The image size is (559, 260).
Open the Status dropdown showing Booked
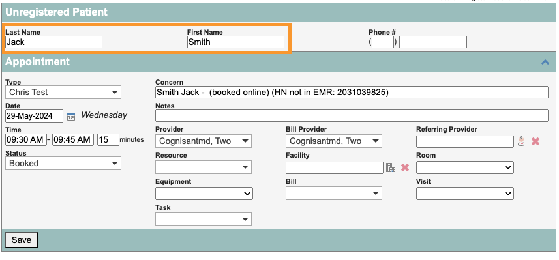pyautogui.click(x=63, y=164)
